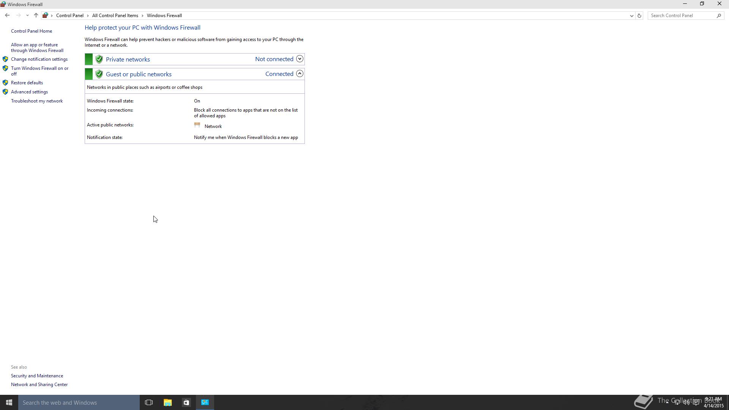Open Allow an app or feature link
The height and width of the screenshot is (410, 729).
point(37,48)
